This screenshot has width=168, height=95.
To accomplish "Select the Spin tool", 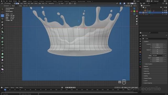I will [x=2, y=57].
